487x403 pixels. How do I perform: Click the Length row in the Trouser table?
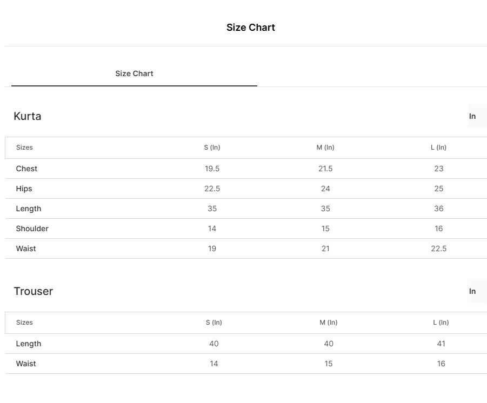pos(29,344)
